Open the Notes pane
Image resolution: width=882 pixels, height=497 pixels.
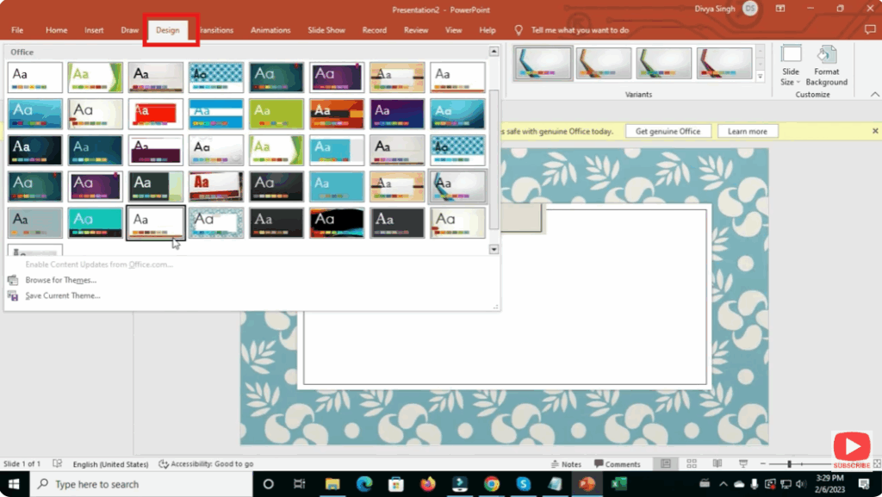[x=567, y=463]
